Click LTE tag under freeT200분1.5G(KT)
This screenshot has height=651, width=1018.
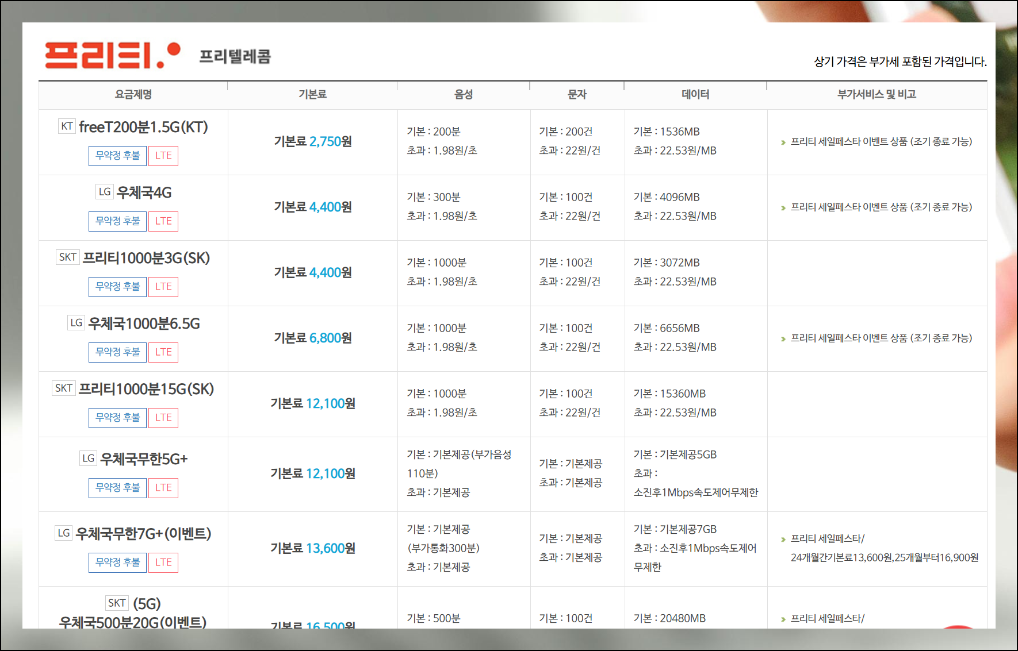tap(163, 156)
